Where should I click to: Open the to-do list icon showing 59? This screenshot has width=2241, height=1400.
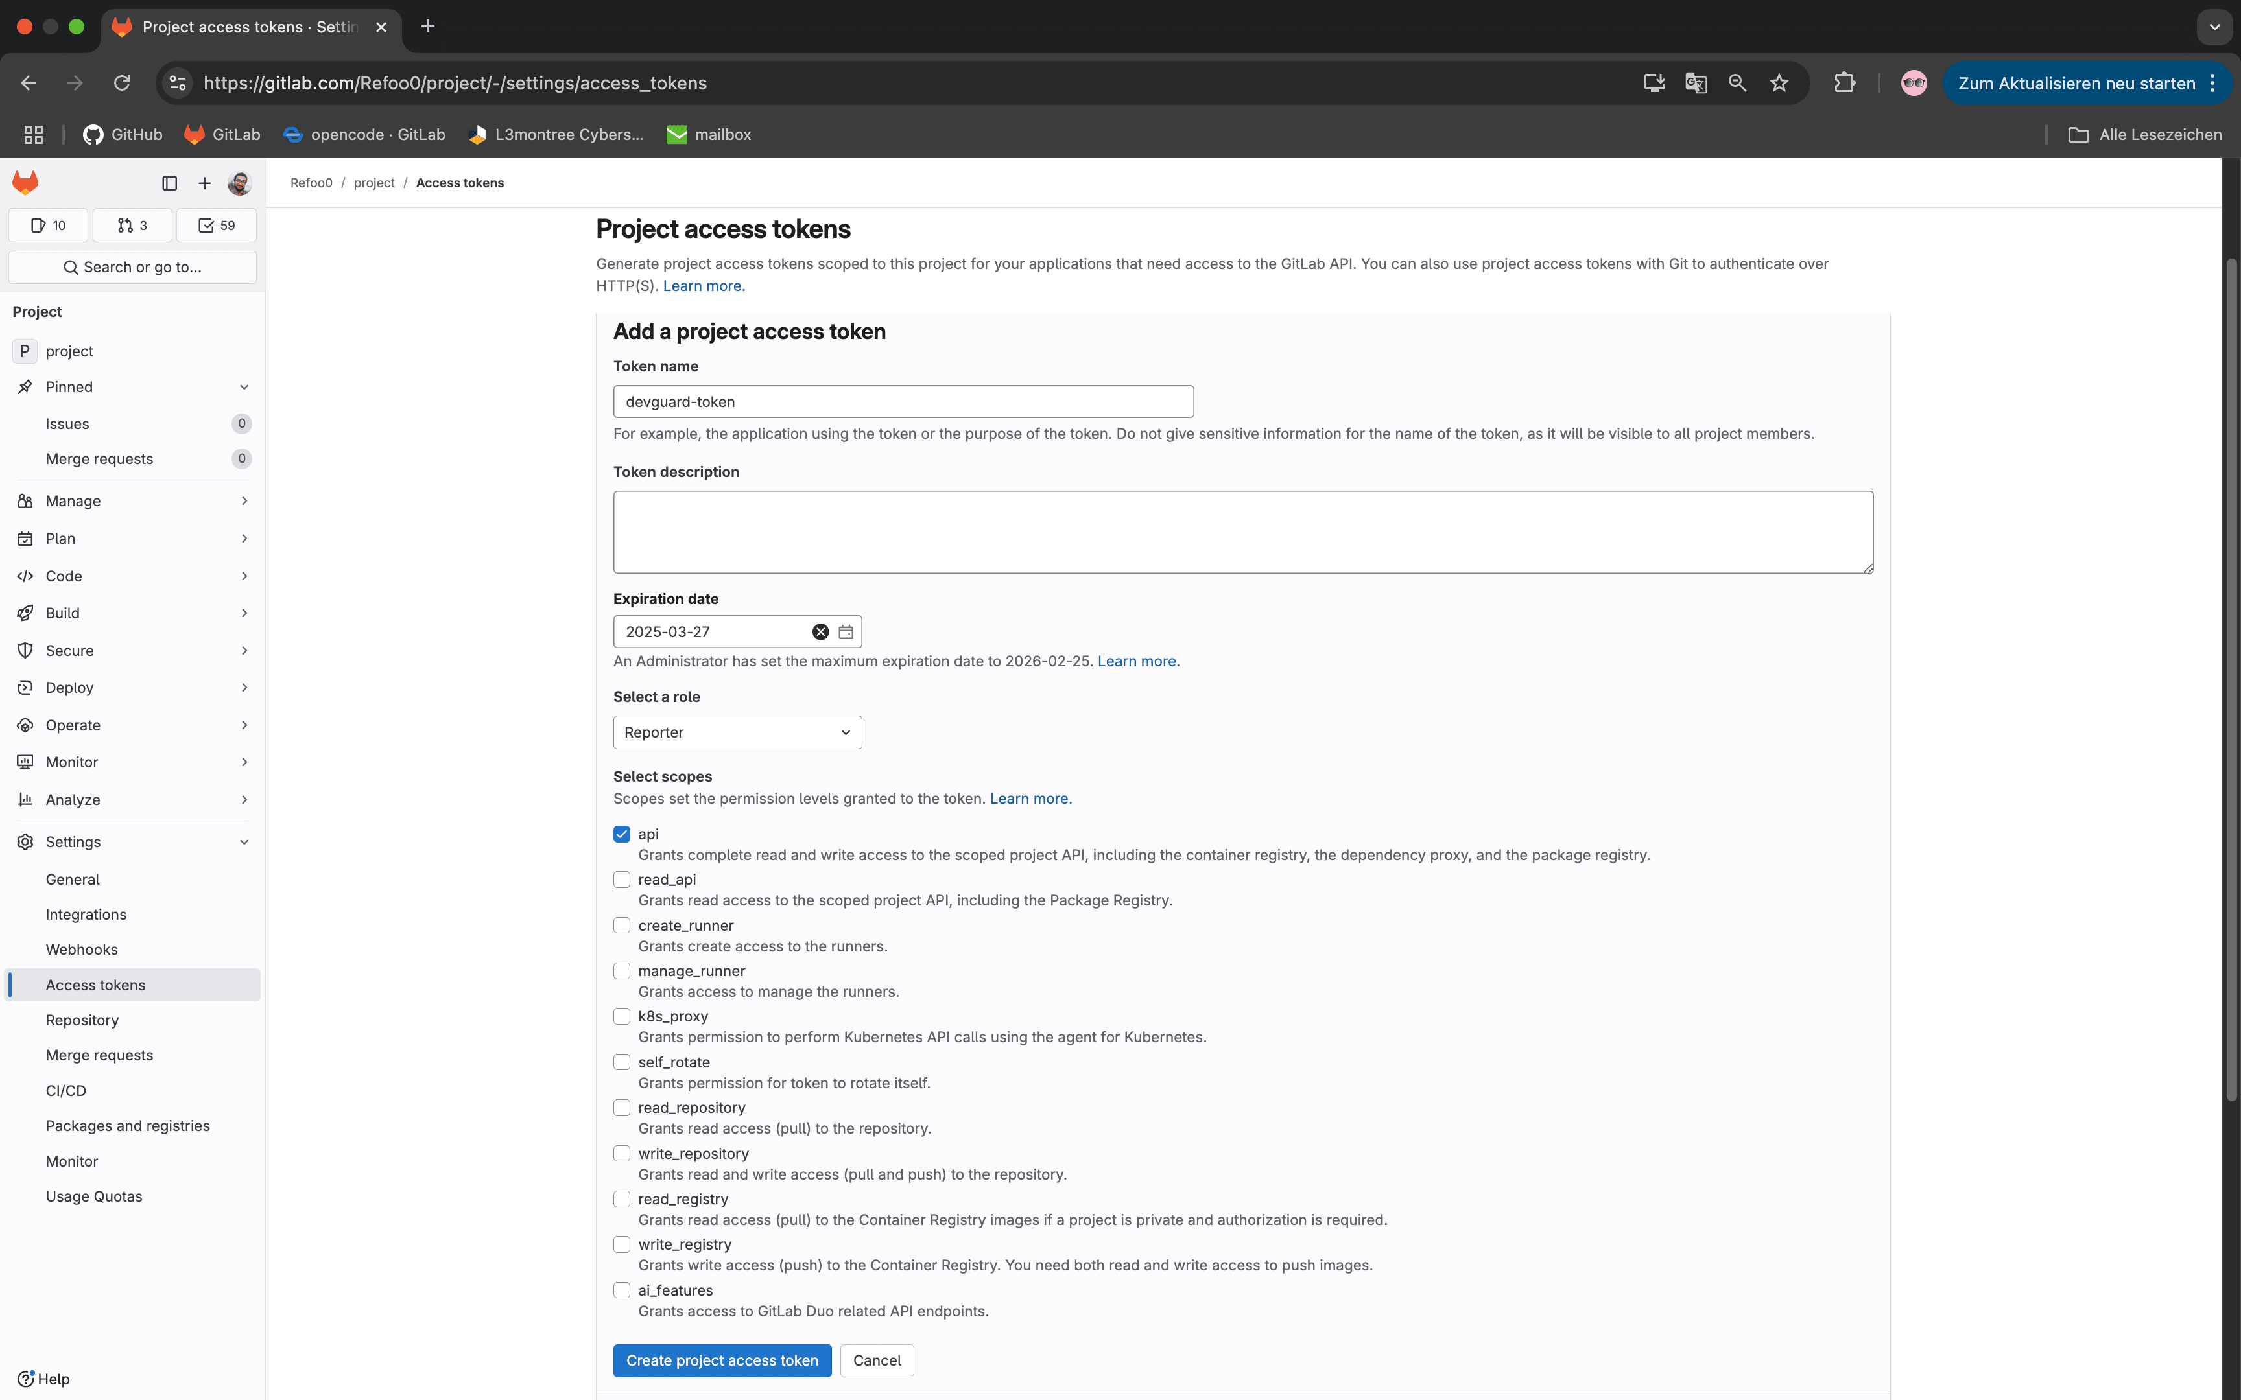coord(215,224)
